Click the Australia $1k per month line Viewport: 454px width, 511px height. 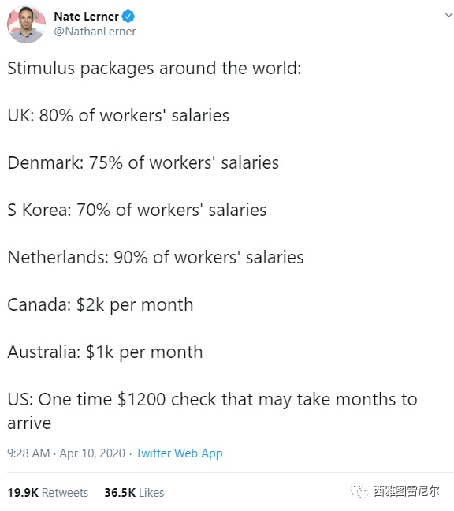[105, 352]
